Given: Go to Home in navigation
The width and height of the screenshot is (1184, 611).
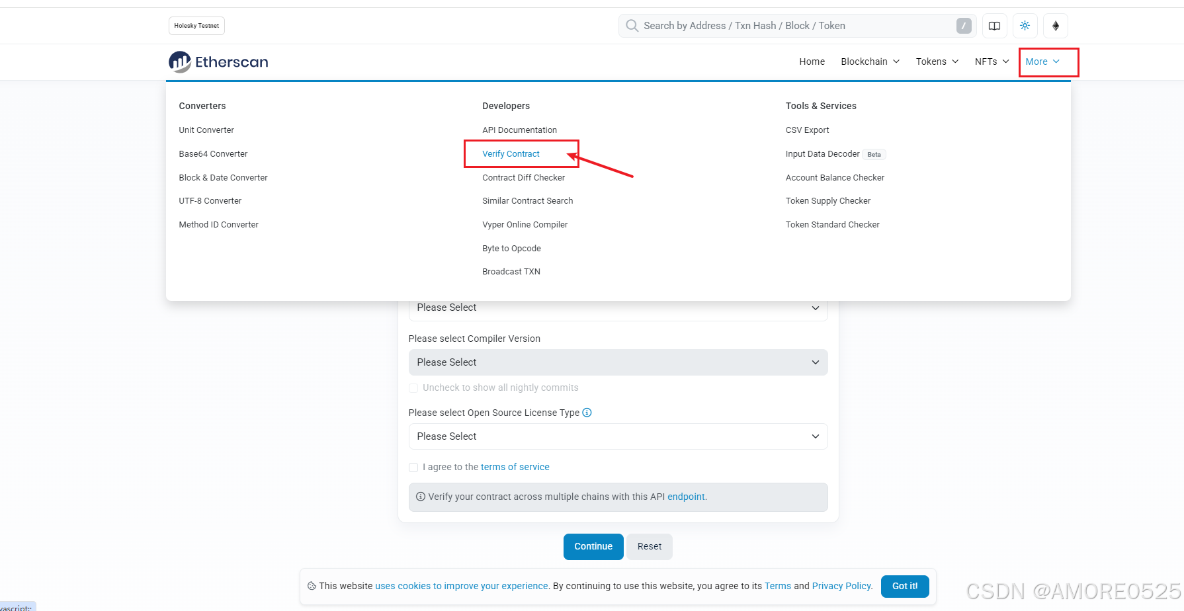Looking at the screenshot, I should 812,61.
